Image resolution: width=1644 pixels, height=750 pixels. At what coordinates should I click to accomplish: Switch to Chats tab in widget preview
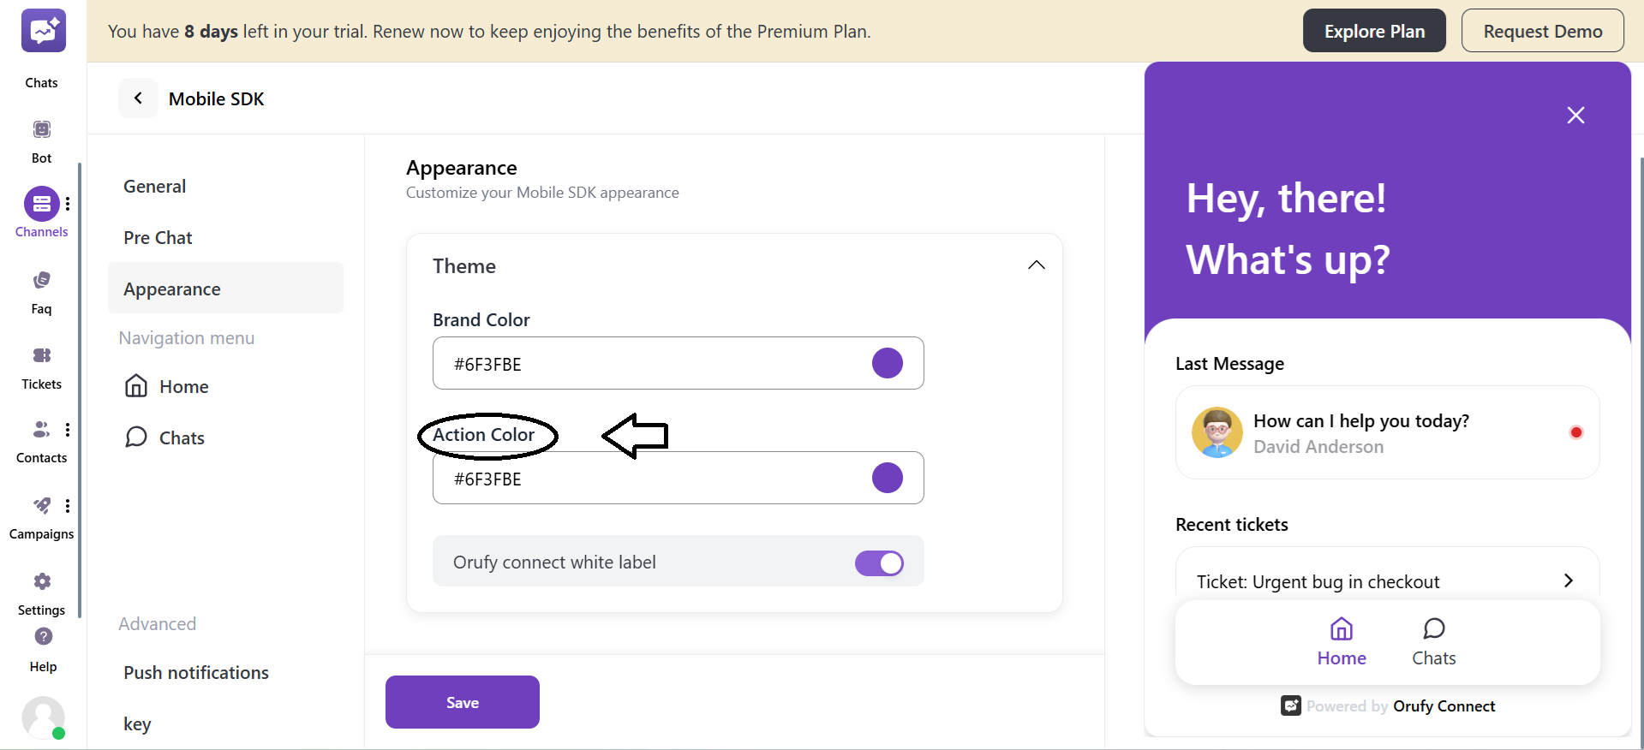1433,641
